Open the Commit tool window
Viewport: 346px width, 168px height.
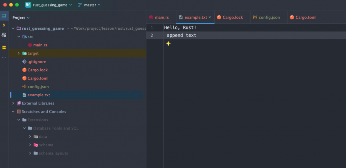(x=4, y=25)
